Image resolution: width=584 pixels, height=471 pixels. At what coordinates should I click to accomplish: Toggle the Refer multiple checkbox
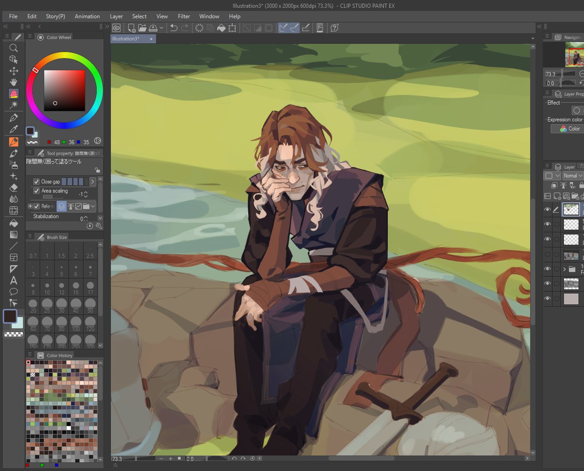click(x=36, y=206)
